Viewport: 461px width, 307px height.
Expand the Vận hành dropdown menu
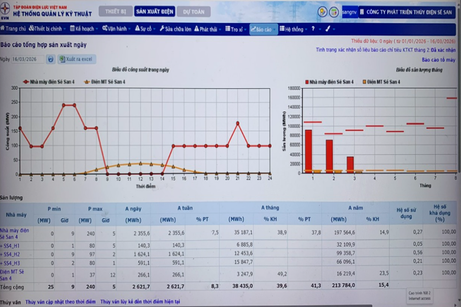pos(117,28)
